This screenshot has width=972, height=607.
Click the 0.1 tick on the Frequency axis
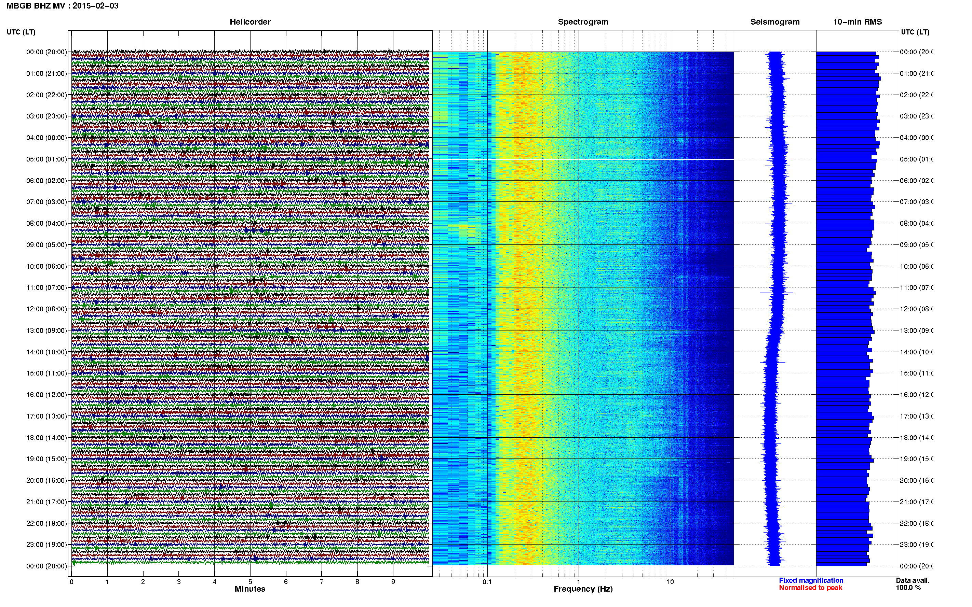tap(487, 582)
